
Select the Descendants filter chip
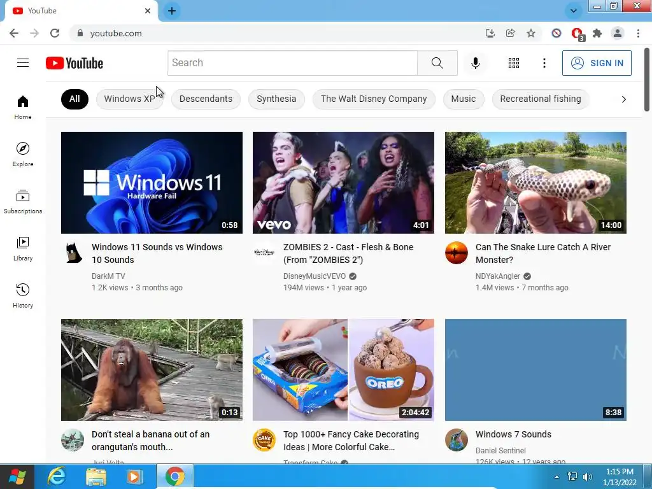tap(206, 99)
